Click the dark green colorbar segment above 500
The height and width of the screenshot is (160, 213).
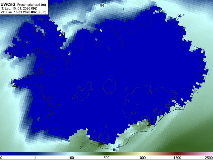(x=107, y=154)
